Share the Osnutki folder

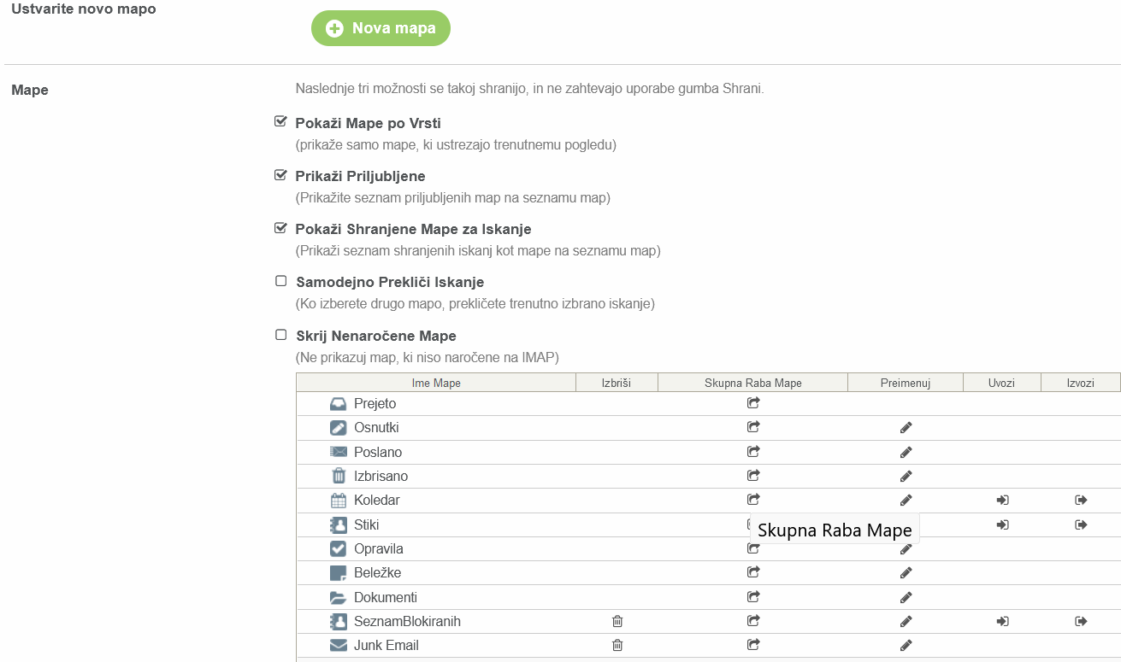coord(753,426)
